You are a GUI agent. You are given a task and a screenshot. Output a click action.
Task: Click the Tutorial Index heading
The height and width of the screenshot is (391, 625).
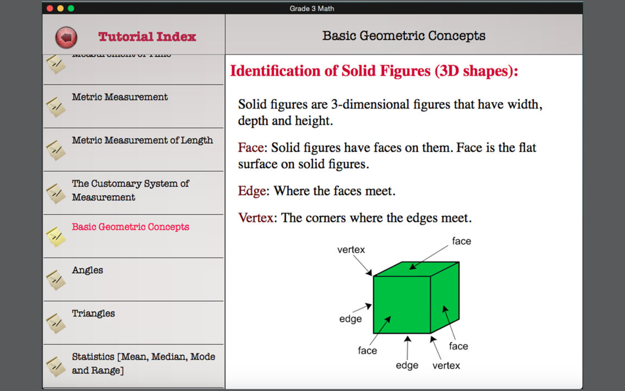146,36
